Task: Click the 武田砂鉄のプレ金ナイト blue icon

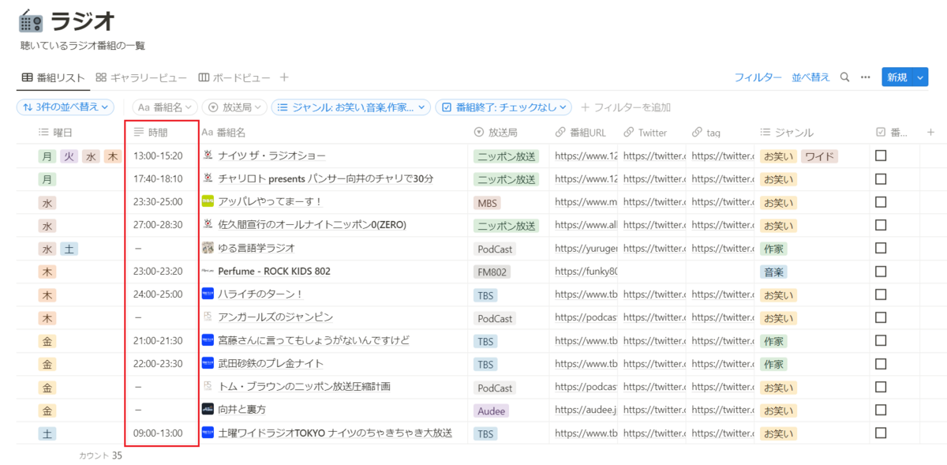Action: tap(208, 363)
